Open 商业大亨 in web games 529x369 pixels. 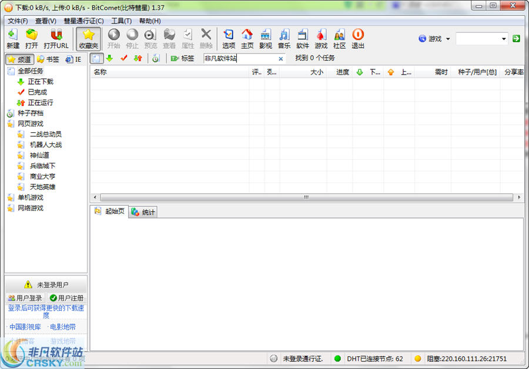(42, 176)
